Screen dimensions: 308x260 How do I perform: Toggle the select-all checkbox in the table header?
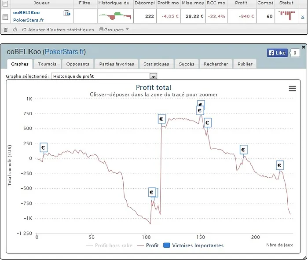pos(5,3)
